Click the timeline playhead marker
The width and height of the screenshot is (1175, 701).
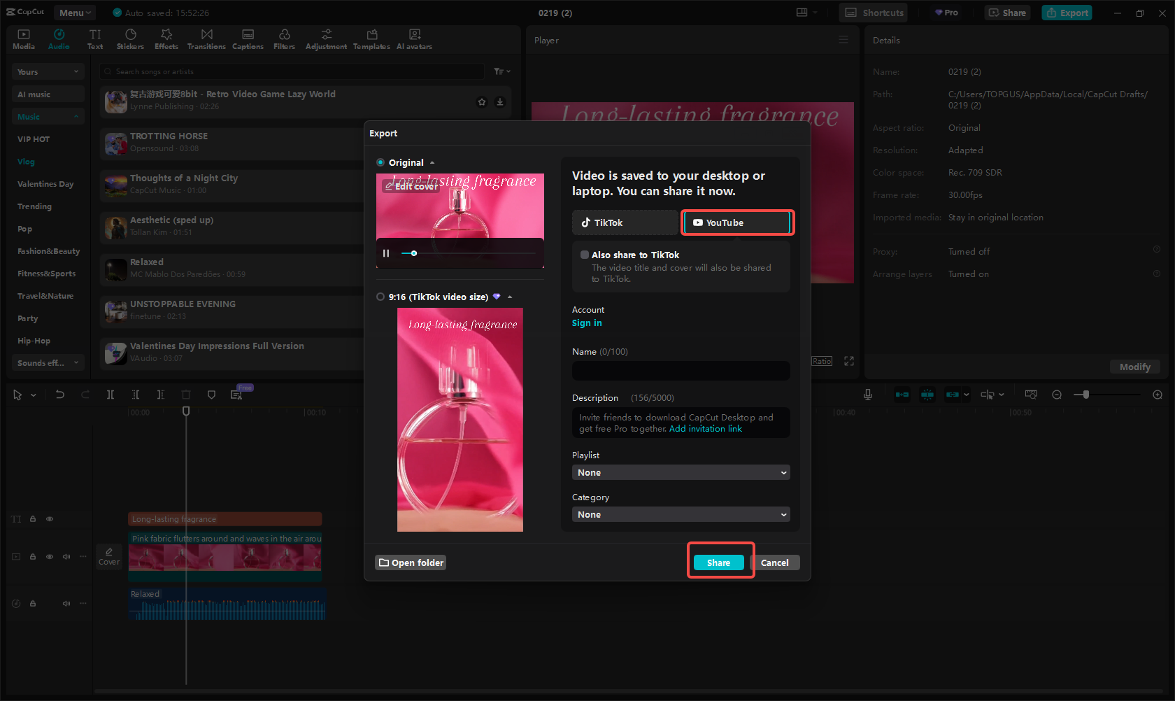click(x=186, y=411)
